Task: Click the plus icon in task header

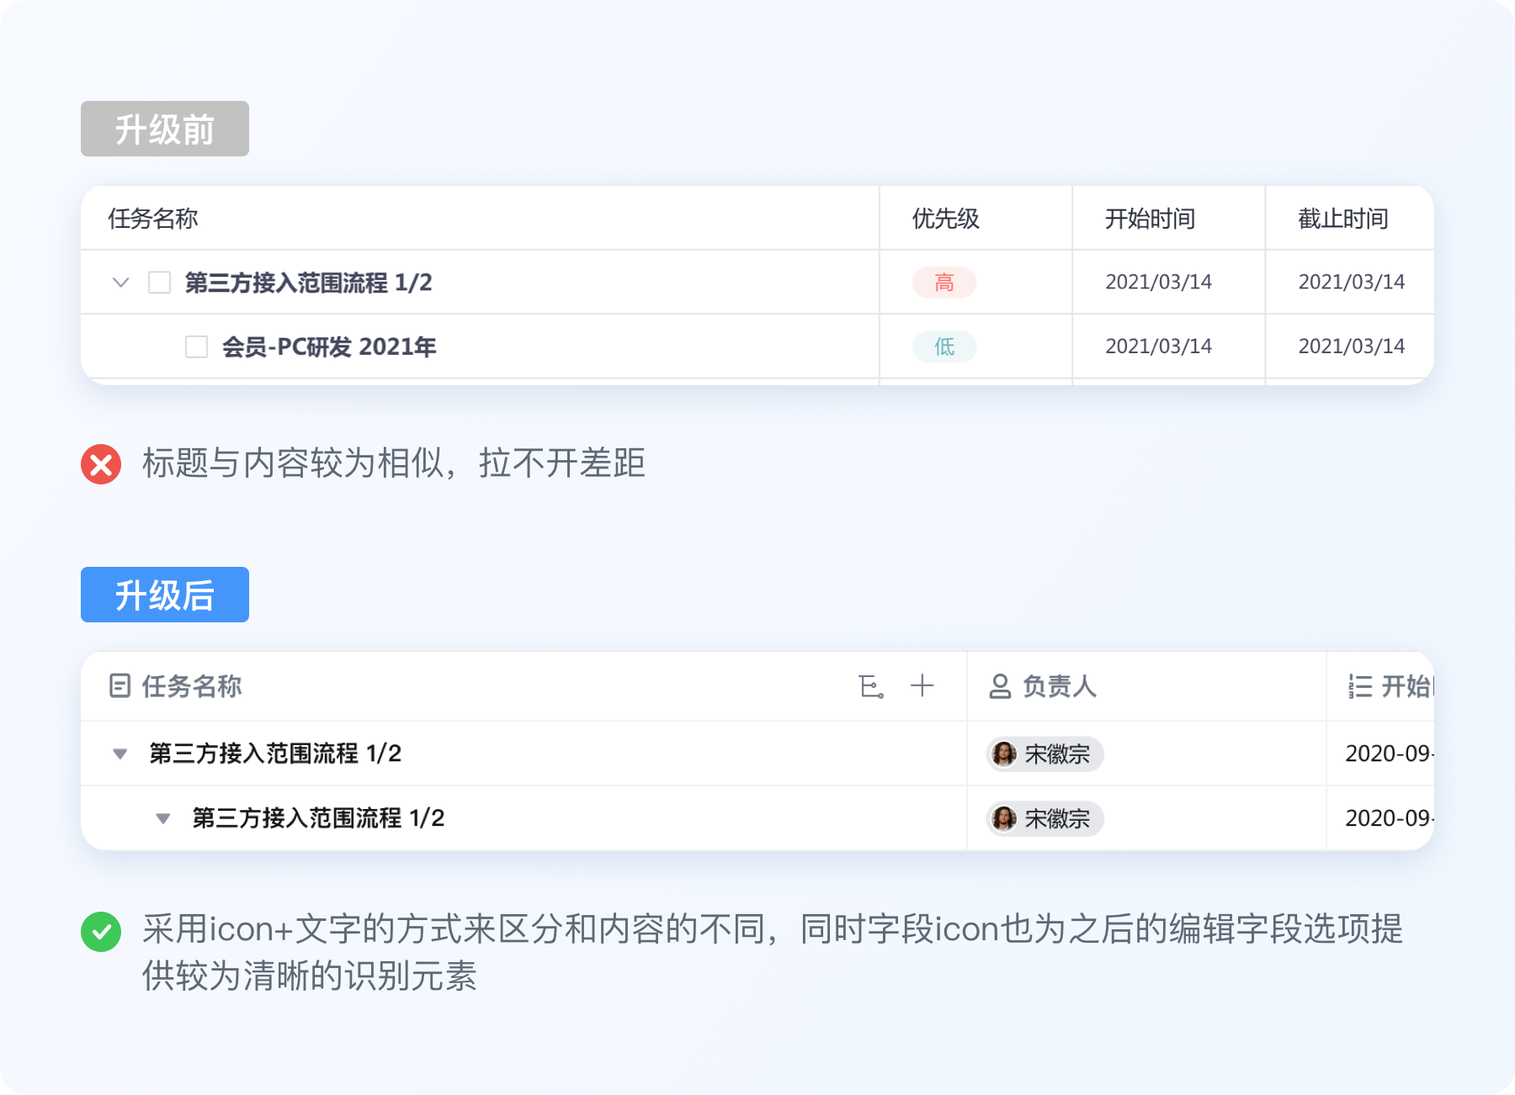Action: pos(922,685)
